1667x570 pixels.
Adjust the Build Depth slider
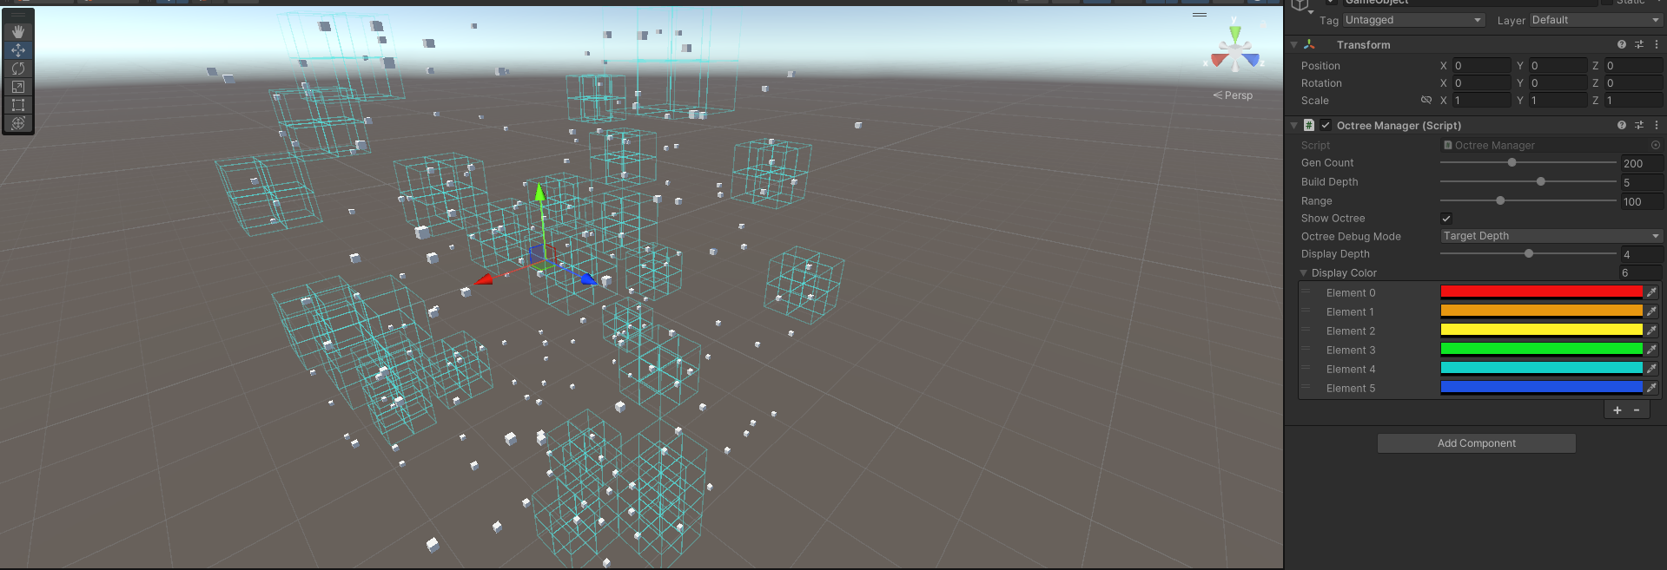(1528, 182)
